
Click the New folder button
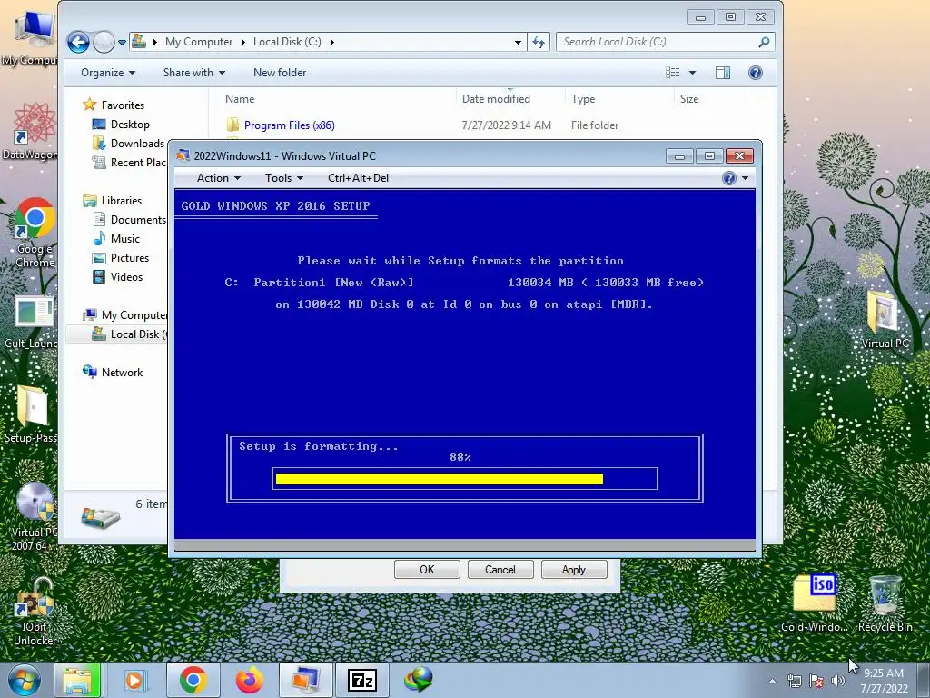point(280,73)
